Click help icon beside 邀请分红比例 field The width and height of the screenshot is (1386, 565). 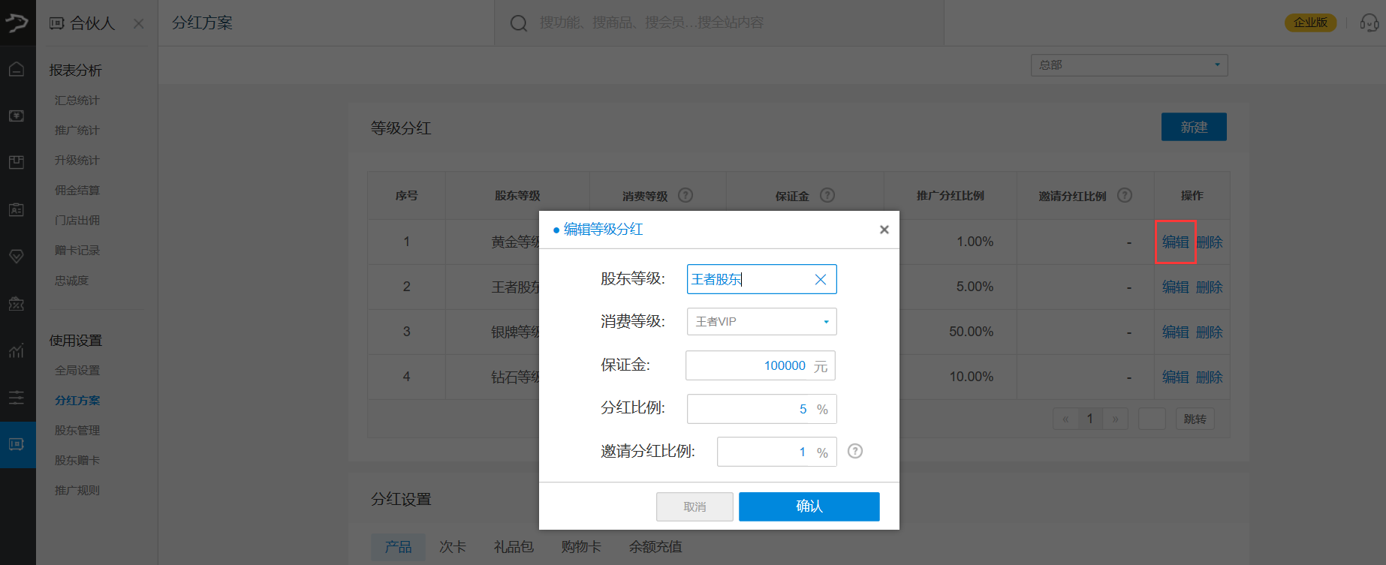point(854,451)
